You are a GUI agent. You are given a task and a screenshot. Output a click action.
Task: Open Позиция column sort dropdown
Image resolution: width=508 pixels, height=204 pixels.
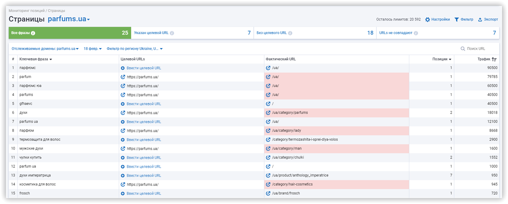[450, 59]
